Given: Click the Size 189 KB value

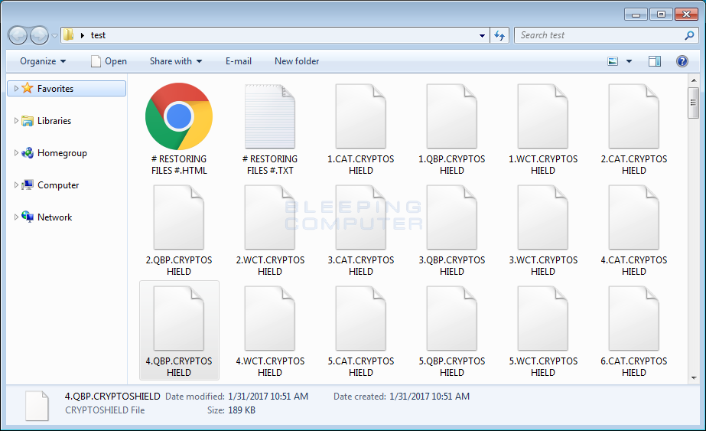Looking at the screenshot, I should click(242, 410).
